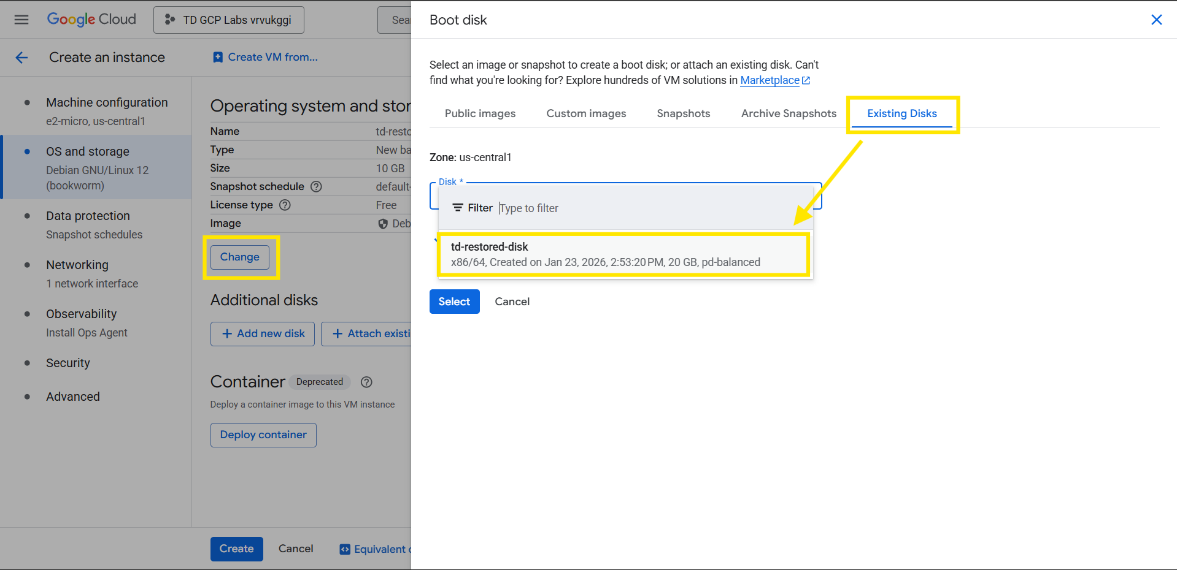The image size is (1177, 570).
Task: Click the License type help icon
Action: coord(285,205)
